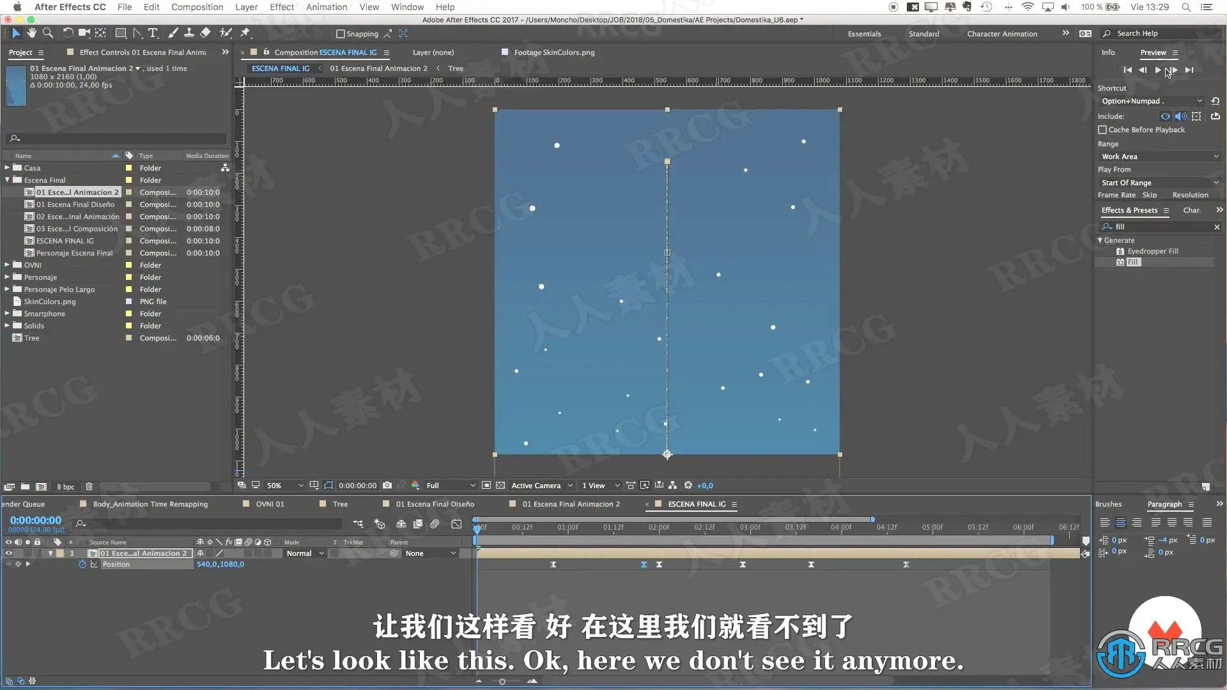Delete selected item with trash icon
Image resolution: width=1227 pixels, height=690 pixels.
point(89,487)
